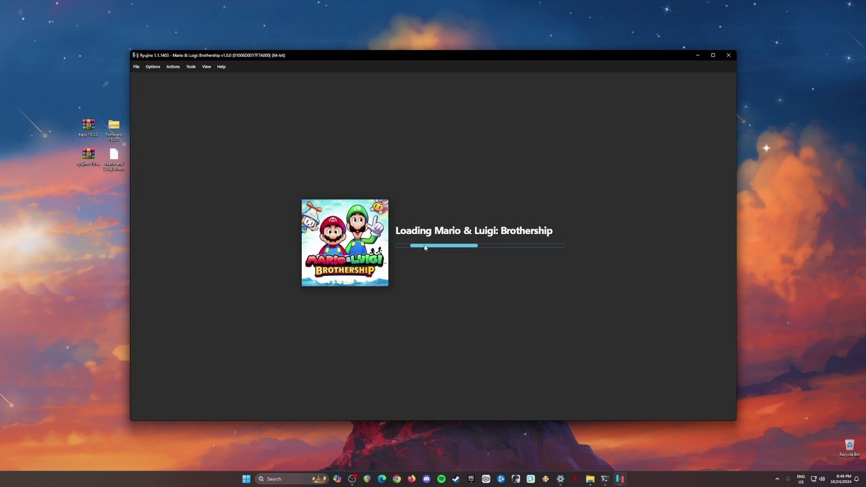866x487 pixels.
Task: Select the Mario and Luigi Brothership file on desktop
Action: pos(114,160)
